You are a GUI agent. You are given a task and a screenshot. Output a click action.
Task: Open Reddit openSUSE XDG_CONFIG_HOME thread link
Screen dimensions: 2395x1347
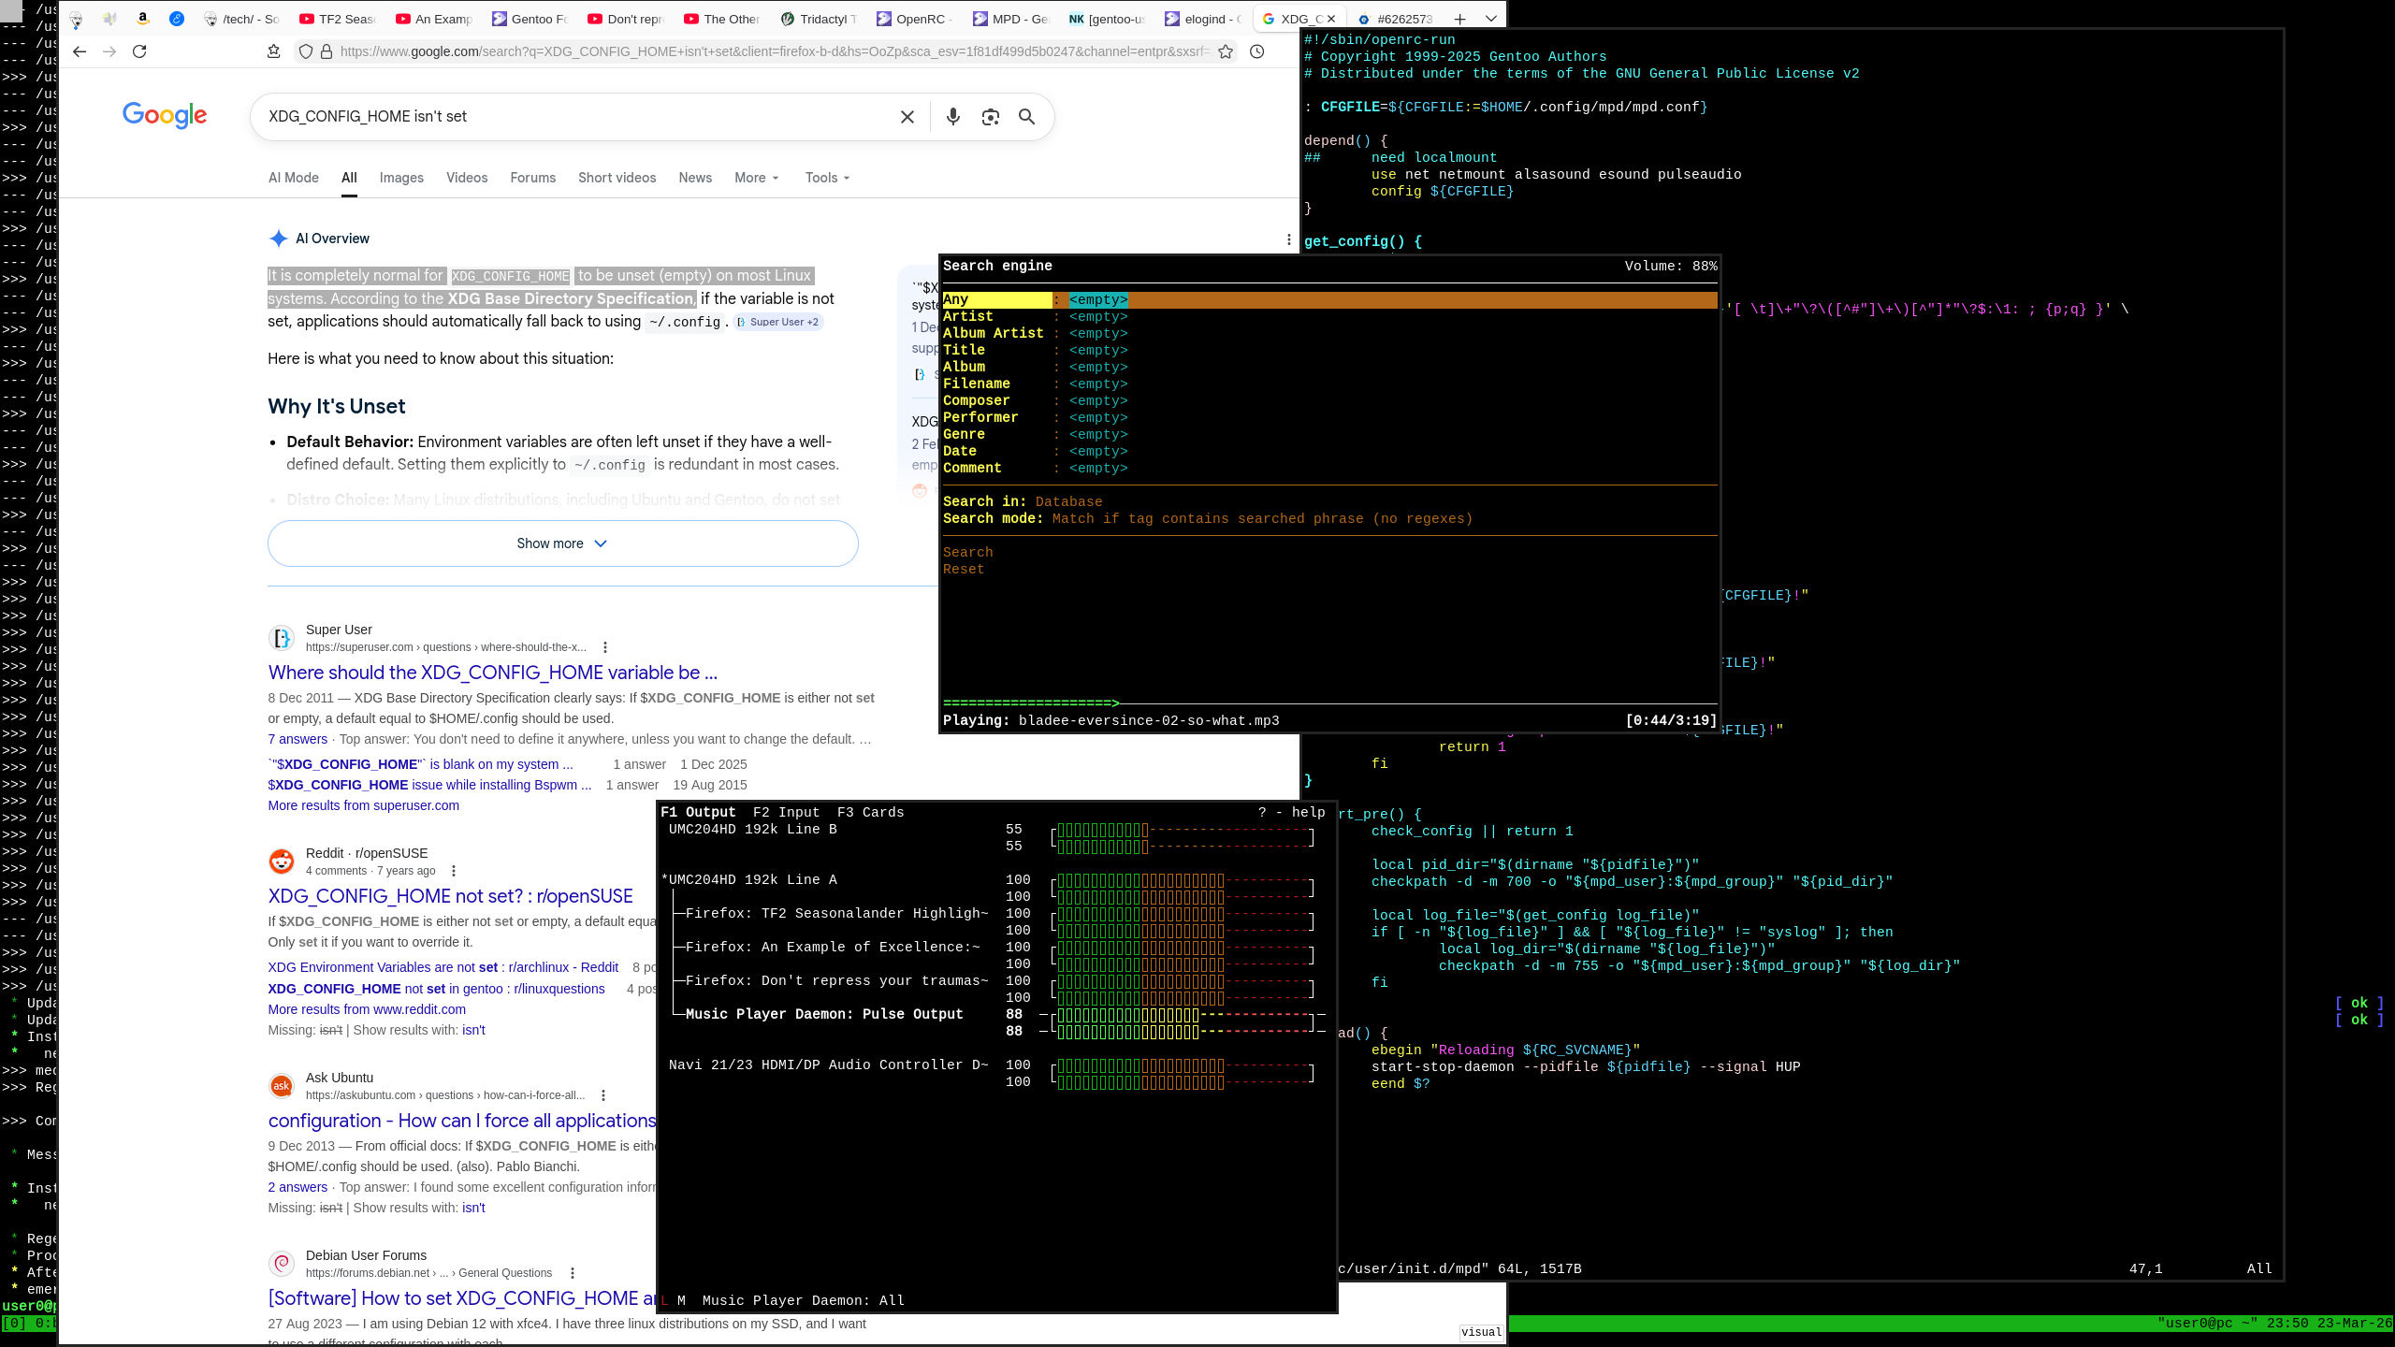450,896
